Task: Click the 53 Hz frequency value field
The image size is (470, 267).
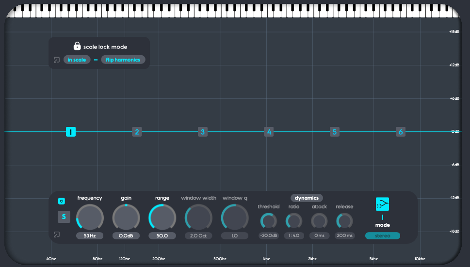Action: tap(90, 236)
